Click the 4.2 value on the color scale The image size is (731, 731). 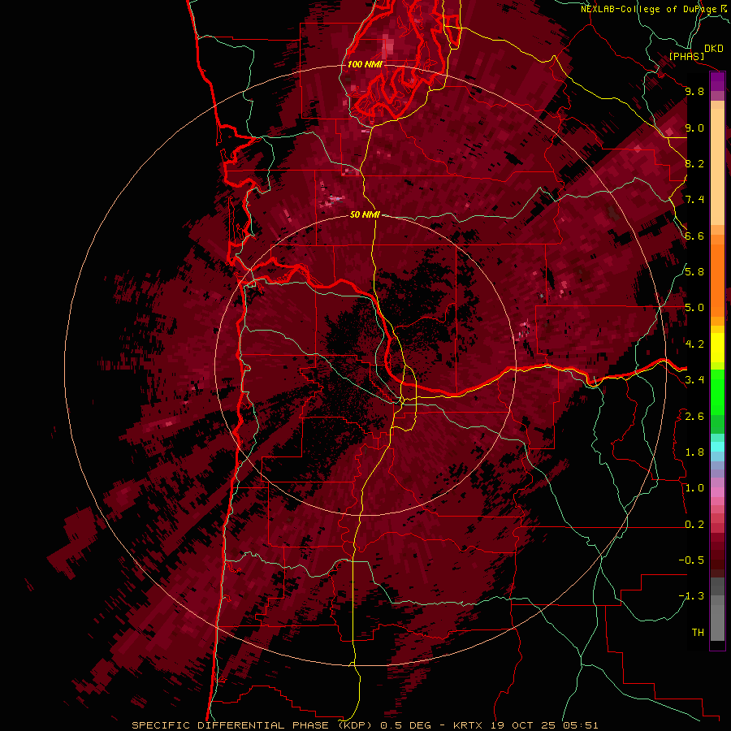coord(694,344)
